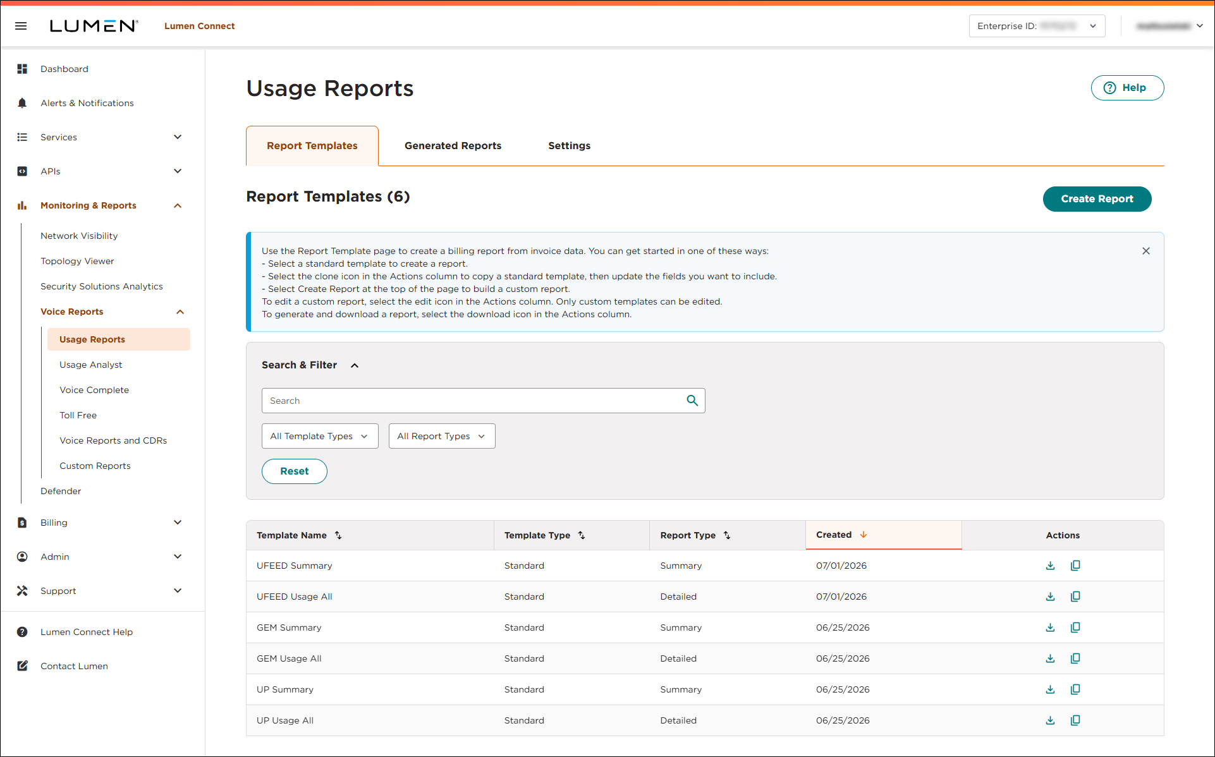Screen dimensions: 1215x757
Task: Click the Help button
Action: (x=1127, y=88)
